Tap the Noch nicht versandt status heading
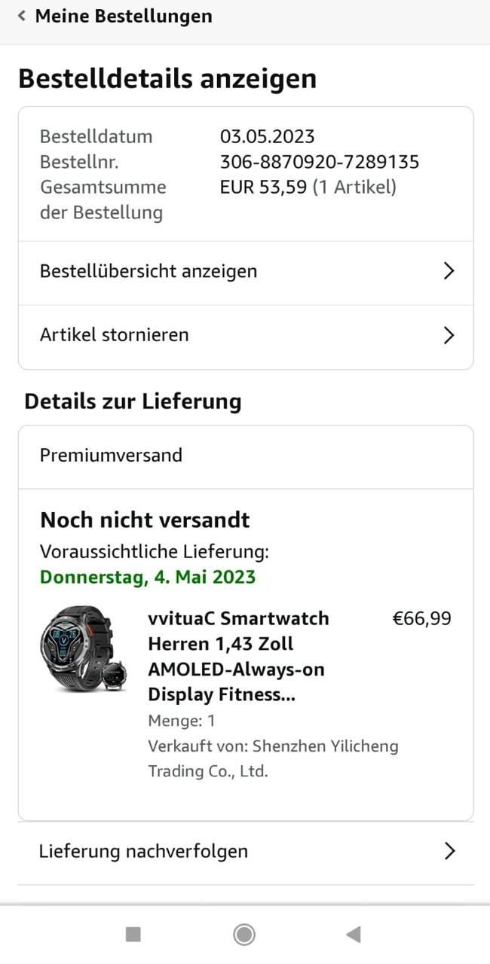The height and width of the screenshot is (964, 490). click(145, 520)
